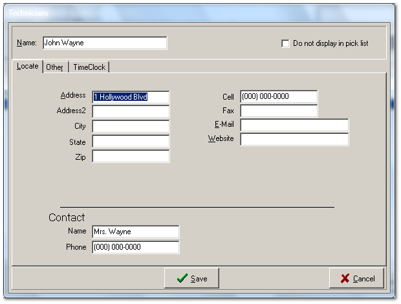The height and width of the screenshot is (304, 401).
Task: Switch to the Other tab
Action: tap(54, 67)
